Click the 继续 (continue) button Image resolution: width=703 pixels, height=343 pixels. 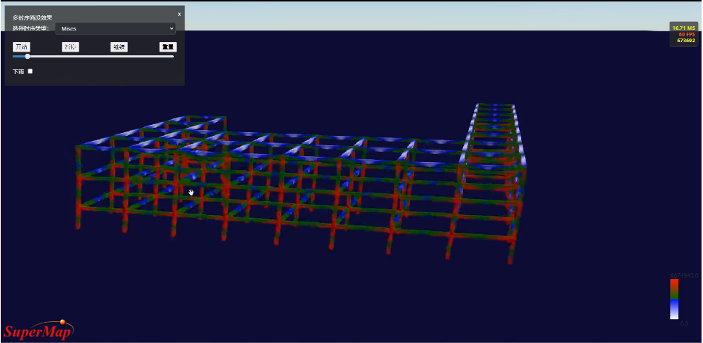tap(119, 47)
